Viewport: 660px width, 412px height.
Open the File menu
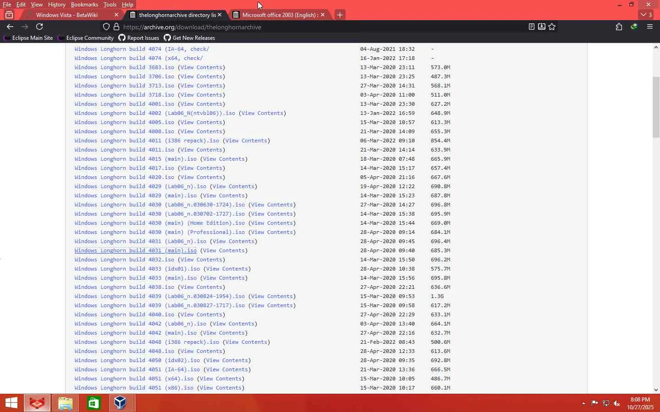point(7,5)
